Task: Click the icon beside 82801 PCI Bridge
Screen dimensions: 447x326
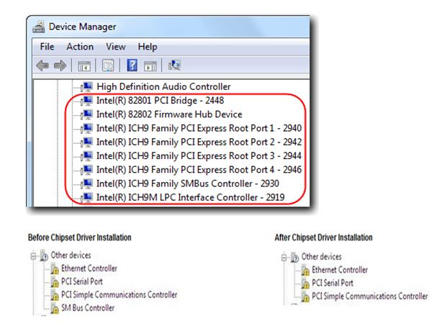Action: (86, 101)
